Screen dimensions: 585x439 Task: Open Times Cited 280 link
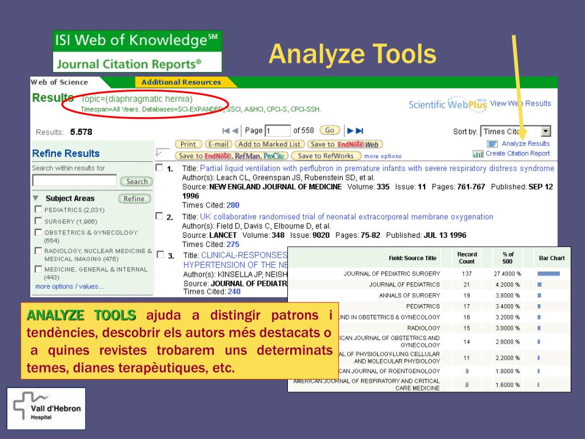click(233, 205)
